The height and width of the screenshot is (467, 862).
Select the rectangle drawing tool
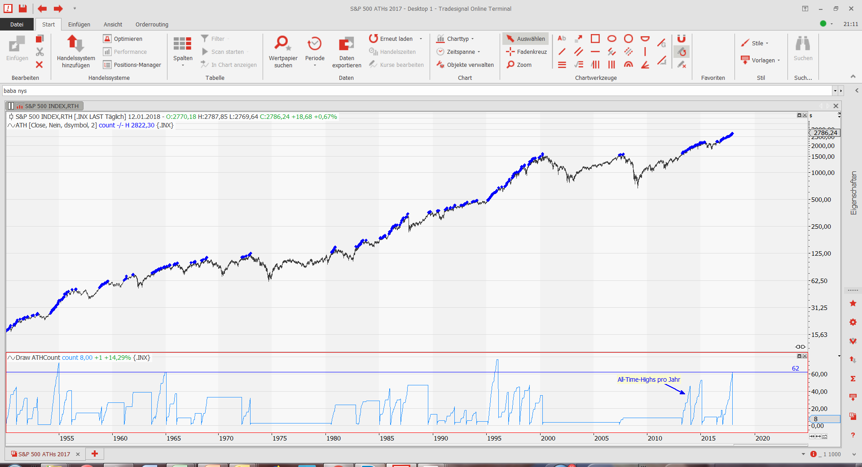595,39
